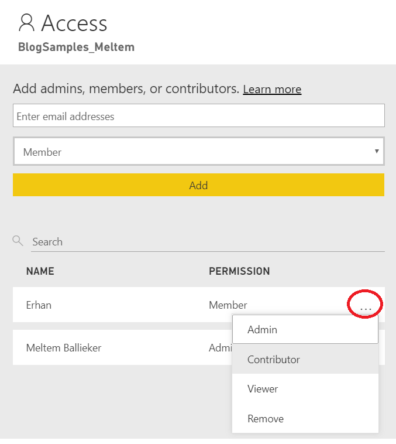Click the BlogSamples_Meltem workspace name

pyautogui.click(x=76, y=47)
